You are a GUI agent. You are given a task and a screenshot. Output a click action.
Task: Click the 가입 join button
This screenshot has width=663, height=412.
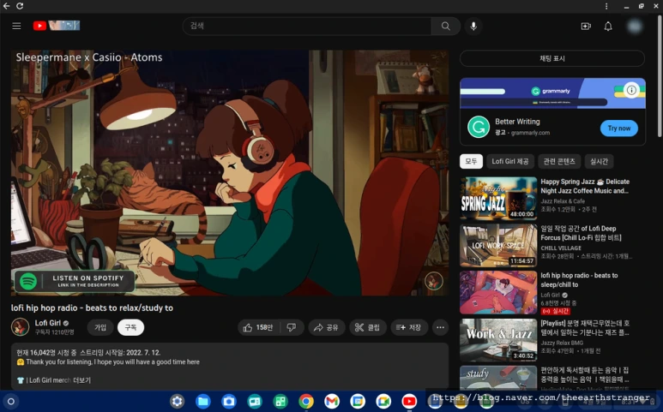coord(100,327)
